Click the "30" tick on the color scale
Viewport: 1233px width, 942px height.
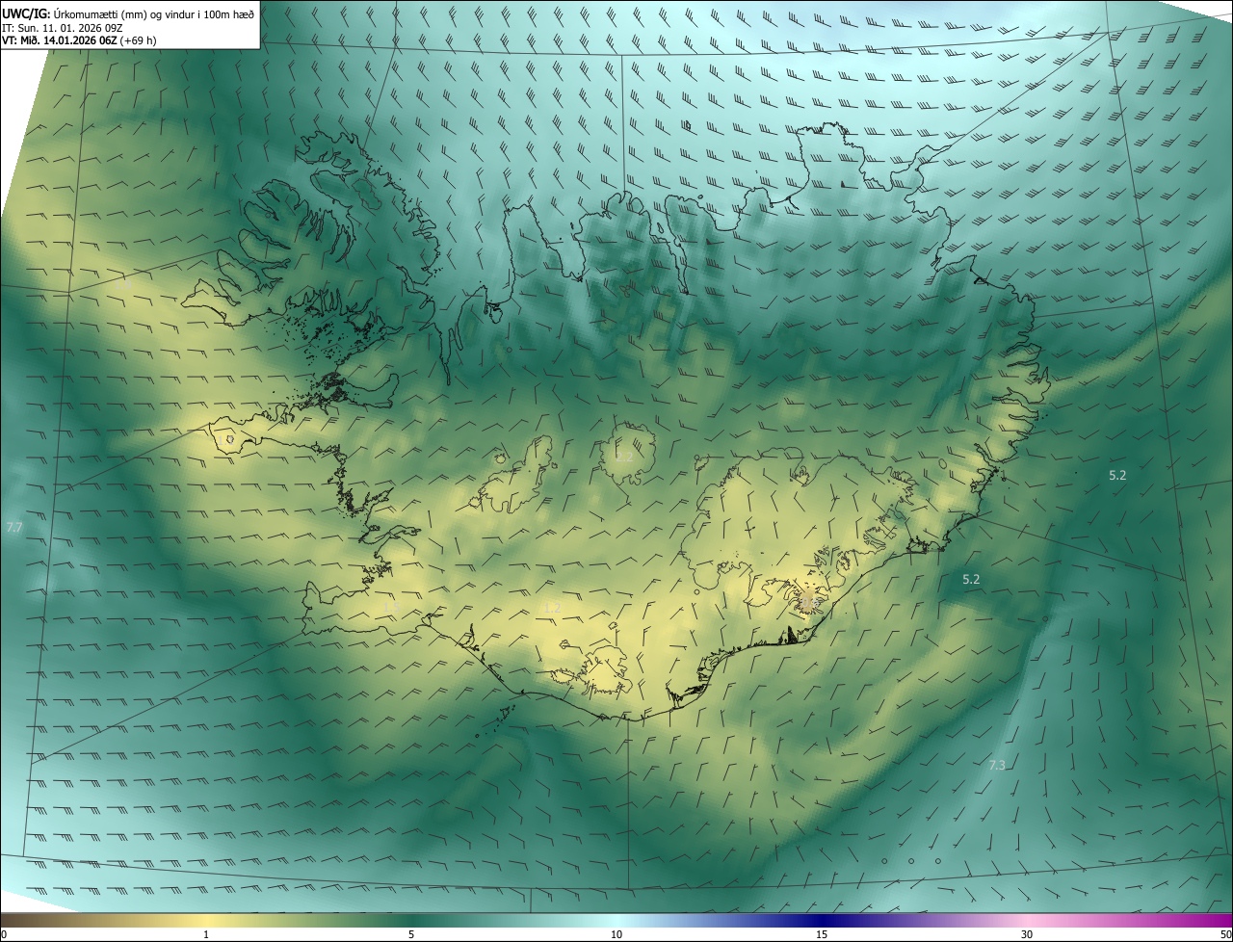(1027, 934)
